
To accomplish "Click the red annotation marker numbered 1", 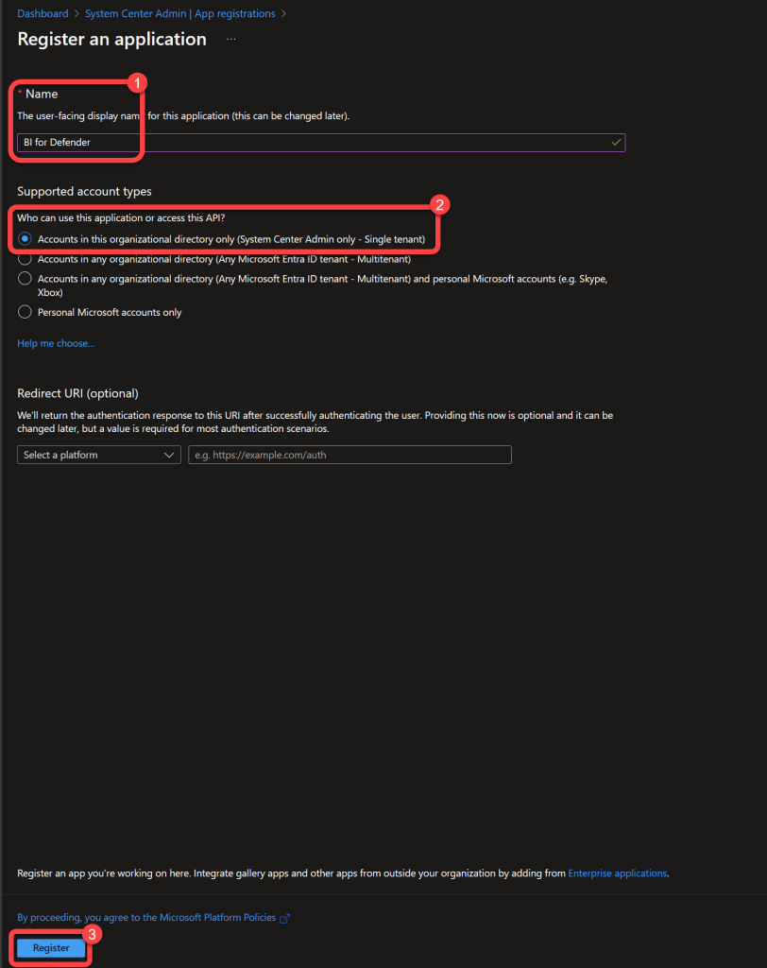I will [x=137, y=82].
